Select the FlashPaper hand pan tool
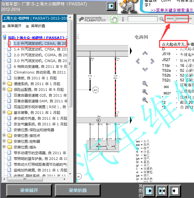 (x=114, y=19)
